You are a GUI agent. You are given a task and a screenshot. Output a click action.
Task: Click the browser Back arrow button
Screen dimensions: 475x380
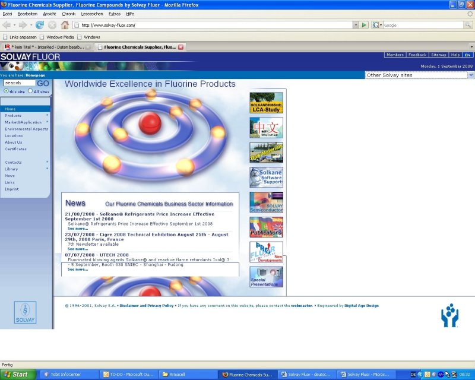tap(7, 25)
